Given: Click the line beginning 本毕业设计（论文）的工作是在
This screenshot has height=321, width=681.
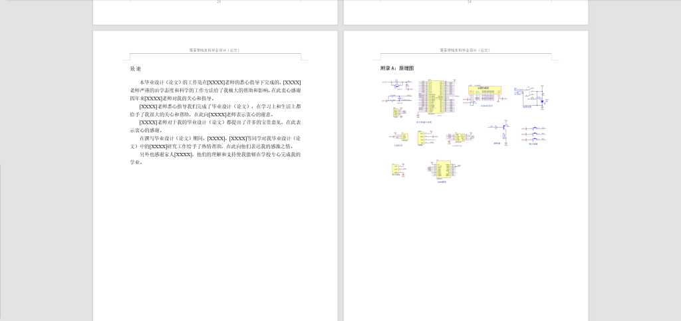Looking at the screenshot, I should [x=220, y=82].
